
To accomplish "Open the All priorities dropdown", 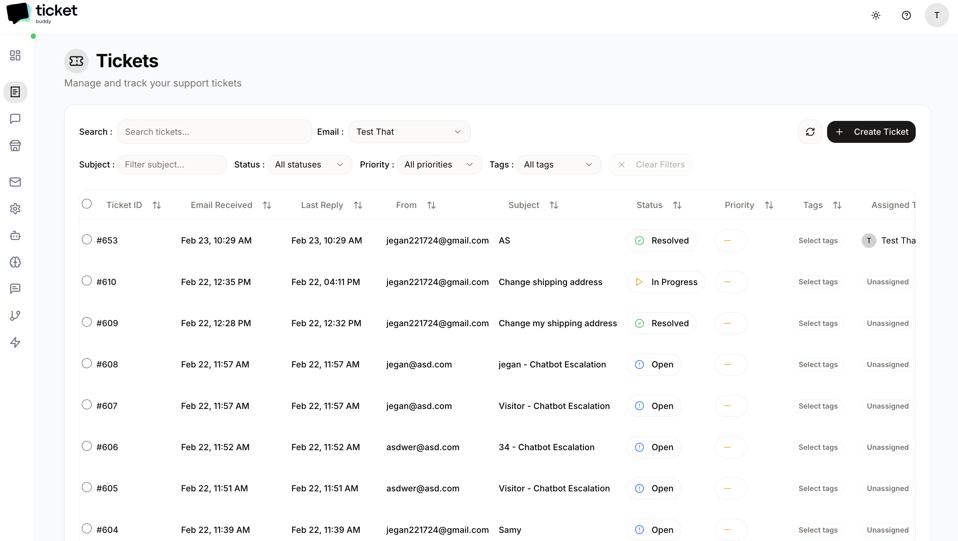I will [x=439, y=164].
